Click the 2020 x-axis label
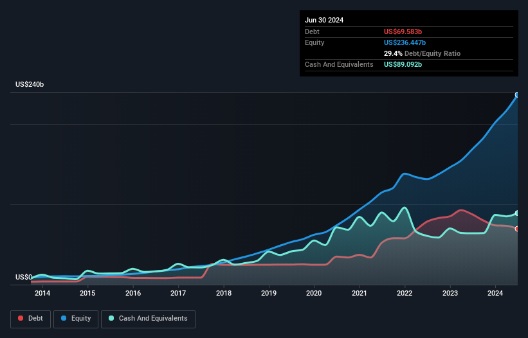The height and width of the screenshot is (338, 528). click(314, 293)
